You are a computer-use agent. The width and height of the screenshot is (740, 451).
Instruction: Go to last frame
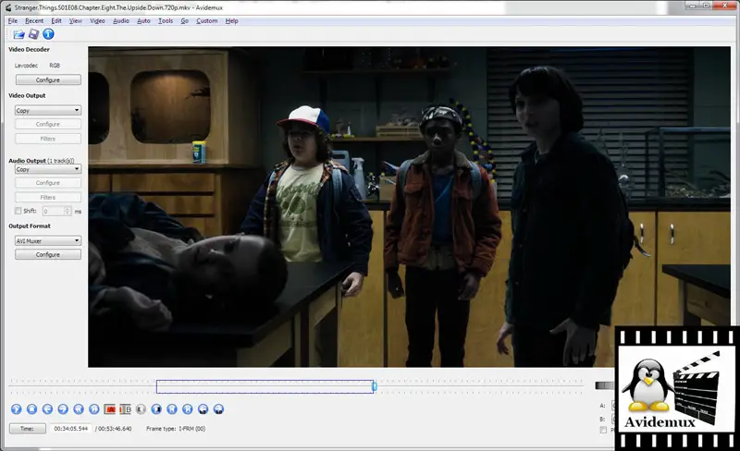pyautogui.click(x=188, y=409)
